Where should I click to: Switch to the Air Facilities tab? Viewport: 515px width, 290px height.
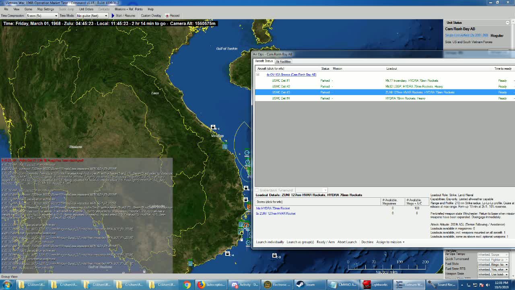click(283, 61)
